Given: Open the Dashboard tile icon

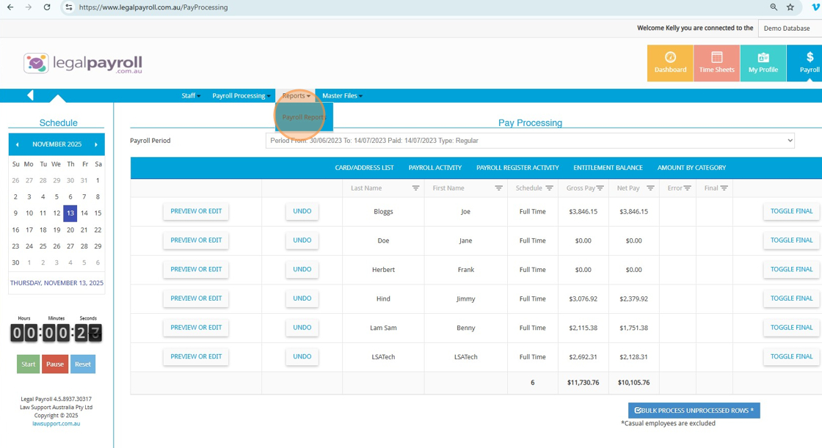Looking at the screenshot, I should click(670, 58).
